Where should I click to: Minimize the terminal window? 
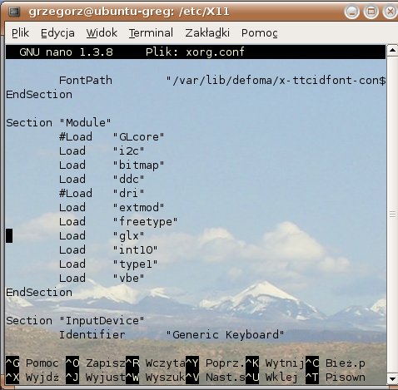click(x=352, y=12)
